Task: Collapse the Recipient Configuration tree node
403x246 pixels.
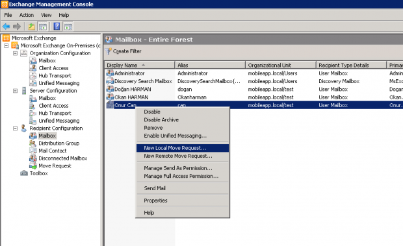Action: (15, 128)
